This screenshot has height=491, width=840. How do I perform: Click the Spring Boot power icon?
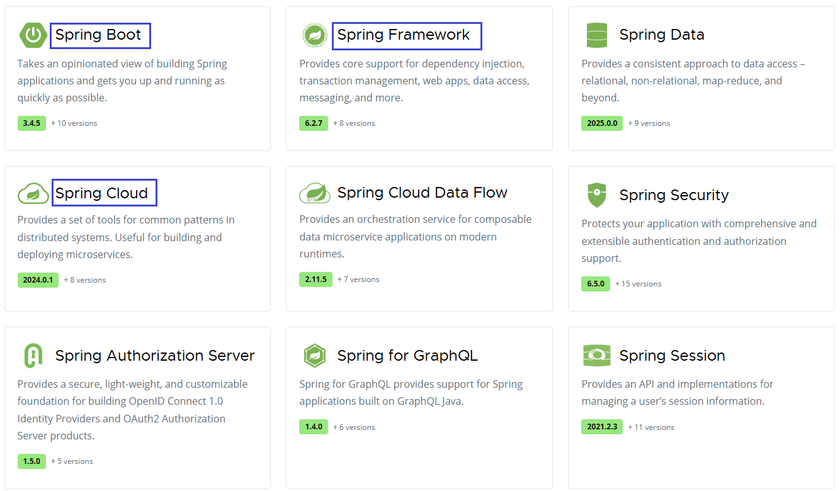(x=33, y=35)
